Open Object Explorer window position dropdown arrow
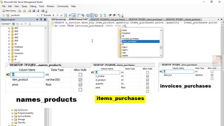224x126 pixels. (x=37, y=20)
